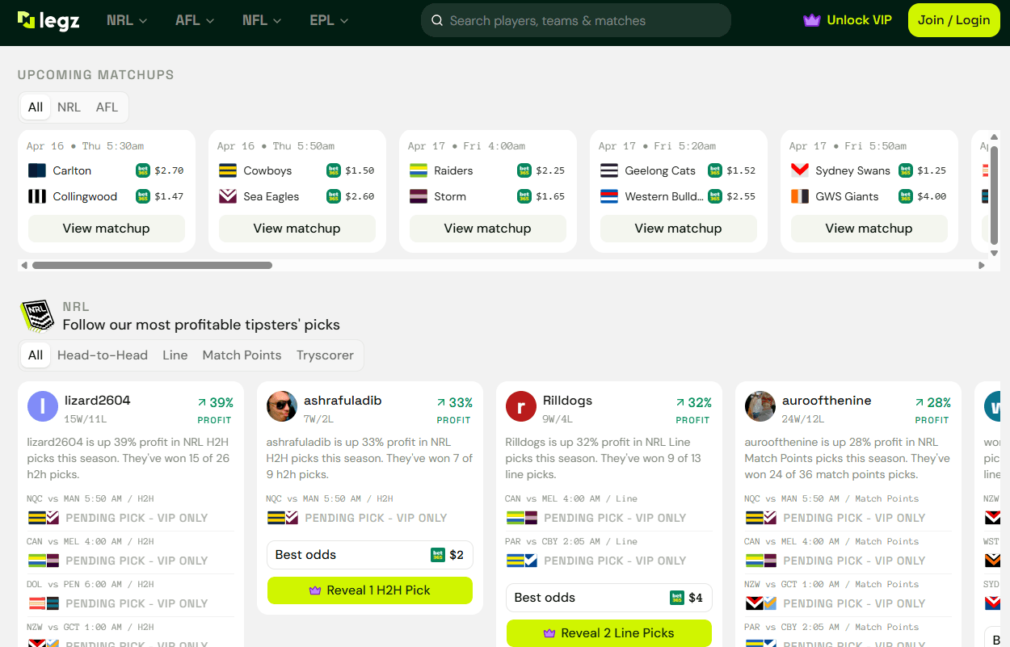This screenshot has height=647, width=1010.
Task: View matchup for Cowboys vs Sea Eagles
Action: pos(297,229)
